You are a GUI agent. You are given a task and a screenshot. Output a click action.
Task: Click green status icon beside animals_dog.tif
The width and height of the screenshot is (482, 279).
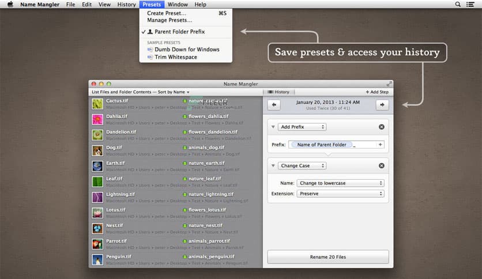coord(184,148)
